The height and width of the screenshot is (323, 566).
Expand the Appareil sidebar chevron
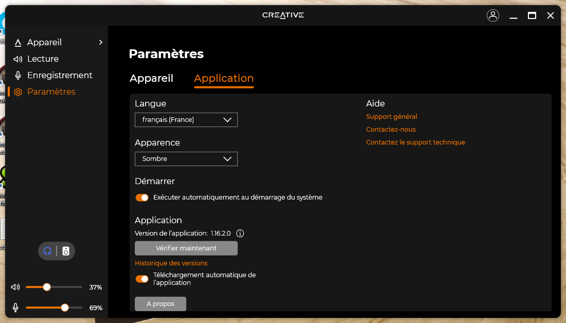pyautogui.click(x=101, y=42)
